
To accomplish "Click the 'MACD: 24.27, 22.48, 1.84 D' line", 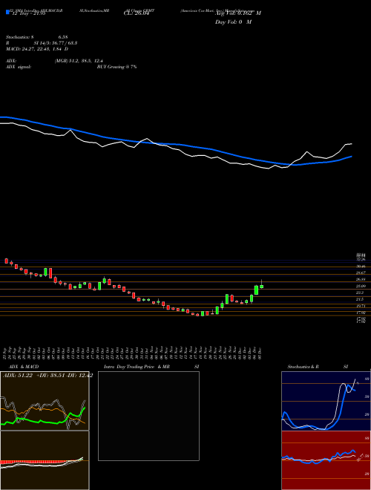I will (37, 49).
